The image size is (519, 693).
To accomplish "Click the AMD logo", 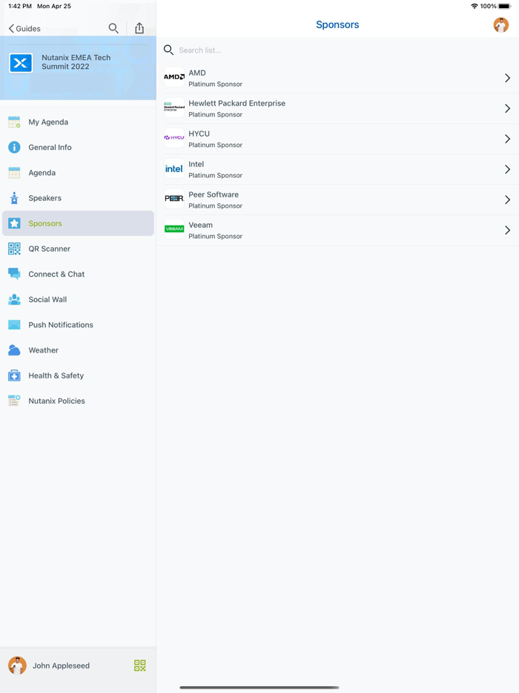I will pyautogui.click(x=174, y=77).
